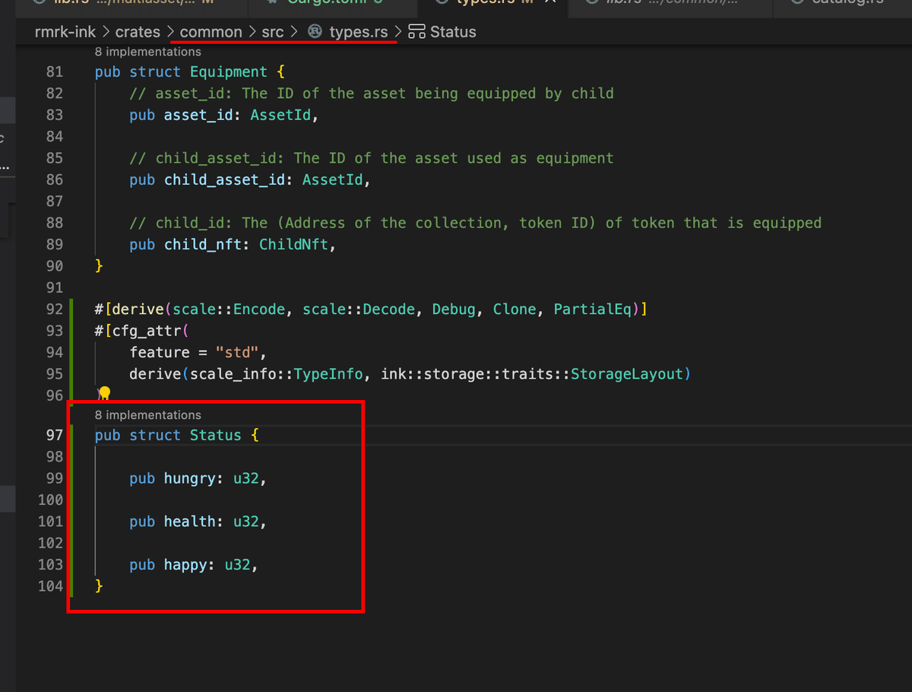Open the Status symbol breadcrumb
912x692 pixels.
(453, 32)
